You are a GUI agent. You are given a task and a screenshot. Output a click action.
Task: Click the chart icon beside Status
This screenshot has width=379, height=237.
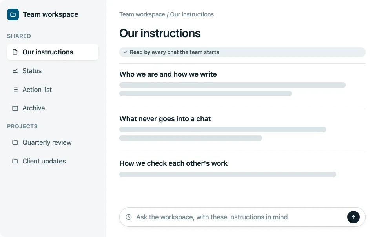coord(15,71)
